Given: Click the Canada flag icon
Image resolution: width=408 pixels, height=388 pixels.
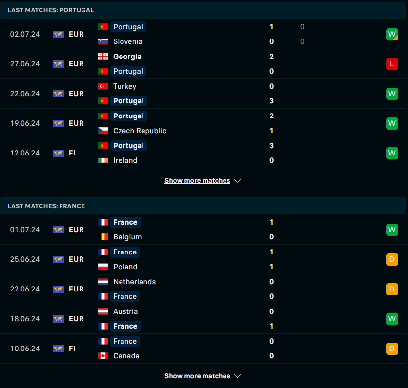Looking at the screenshot, I should (x=103, y=356).
